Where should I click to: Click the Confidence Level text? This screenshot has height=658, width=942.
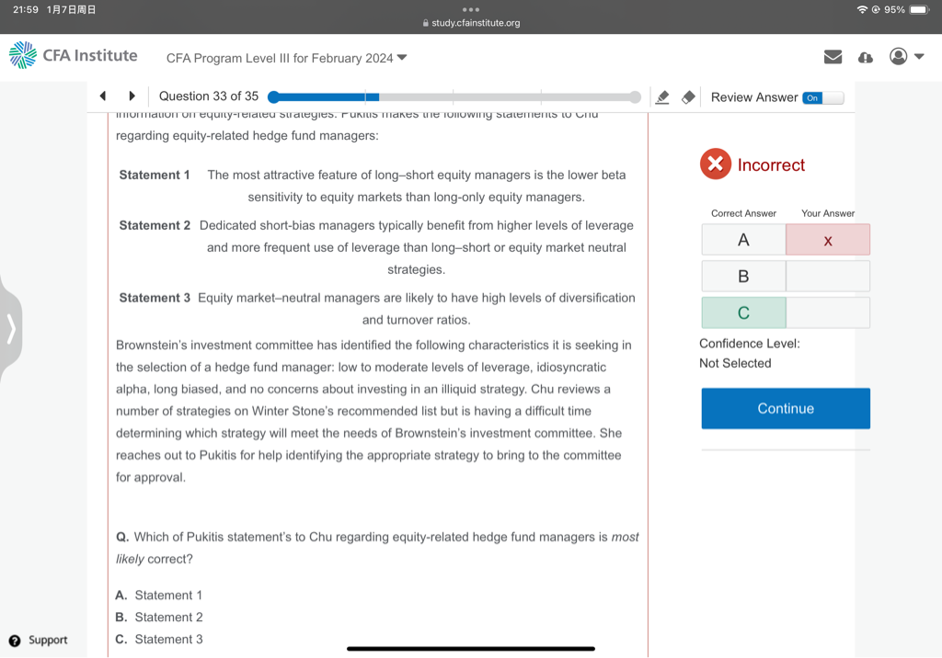tap(749, 344)
